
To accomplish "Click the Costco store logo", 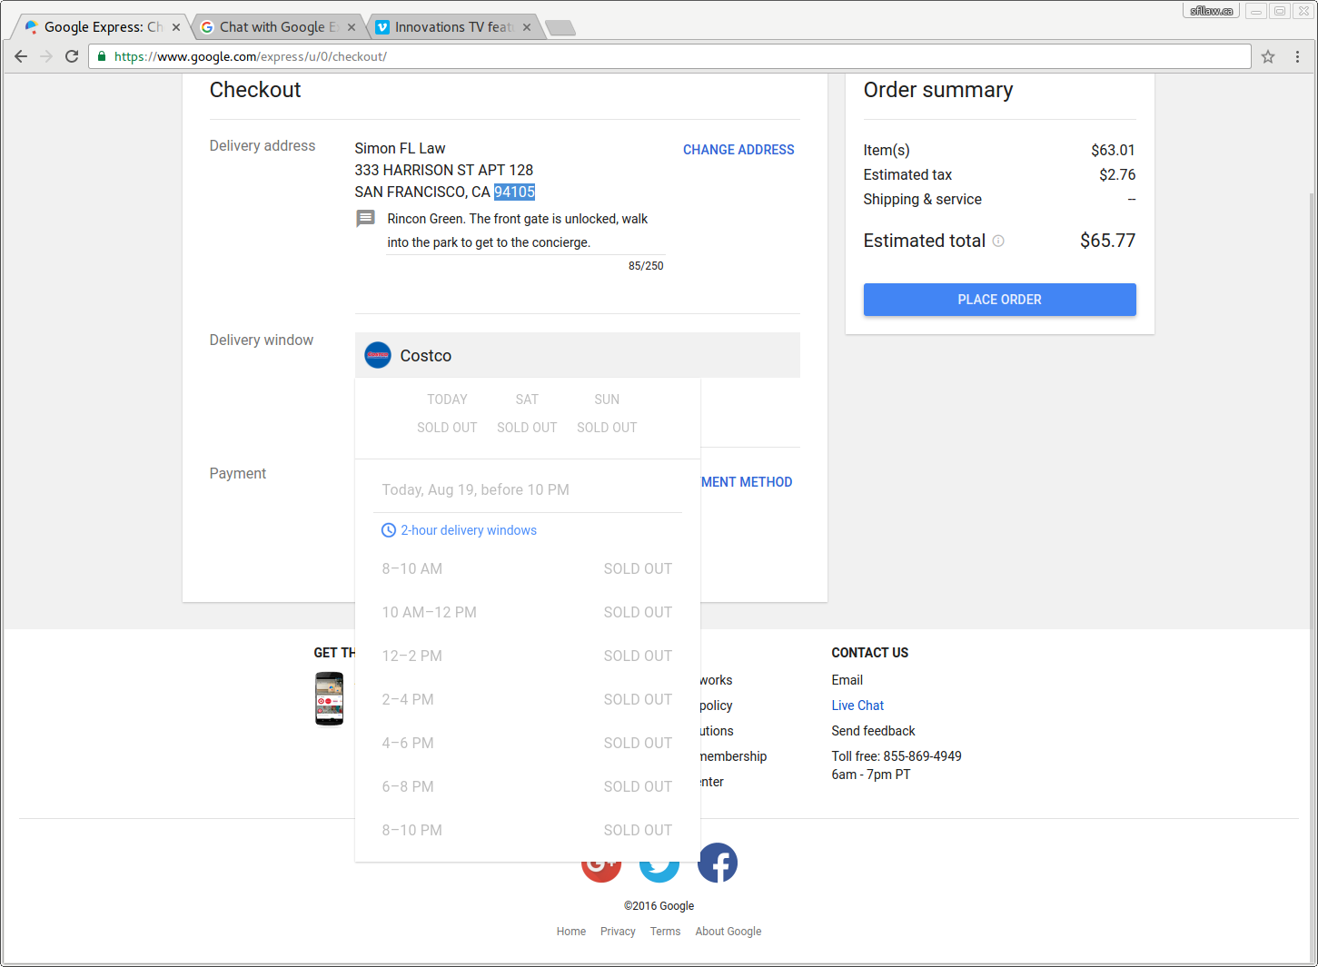I will click(378, 355).
